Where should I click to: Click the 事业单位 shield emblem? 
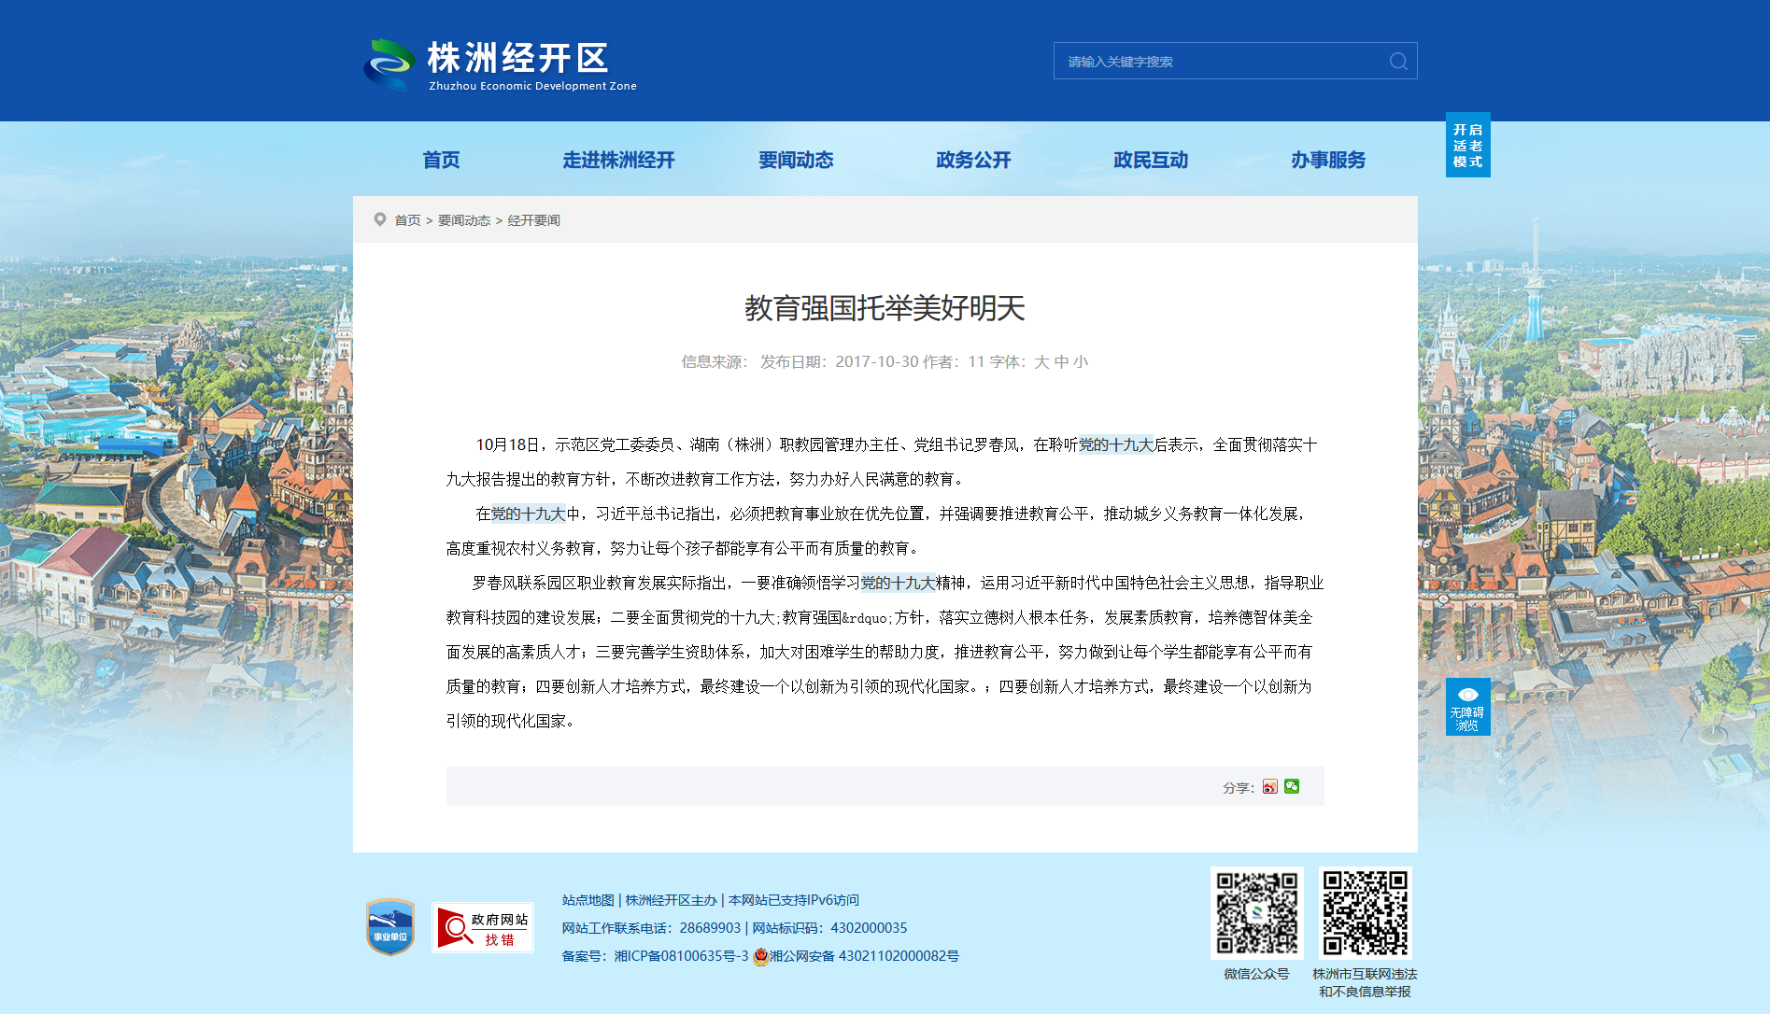click(x=390, y=927)
